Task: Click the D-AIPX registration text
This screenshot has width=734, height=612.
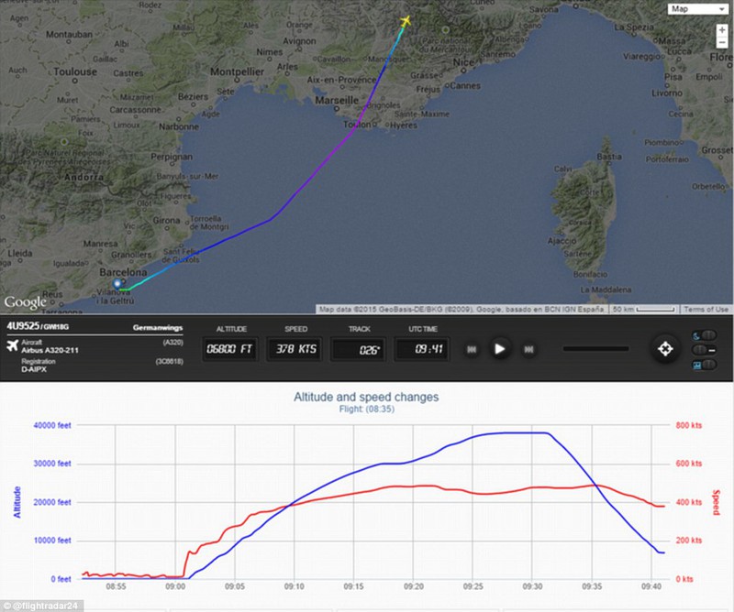Action: click(34, 369)
